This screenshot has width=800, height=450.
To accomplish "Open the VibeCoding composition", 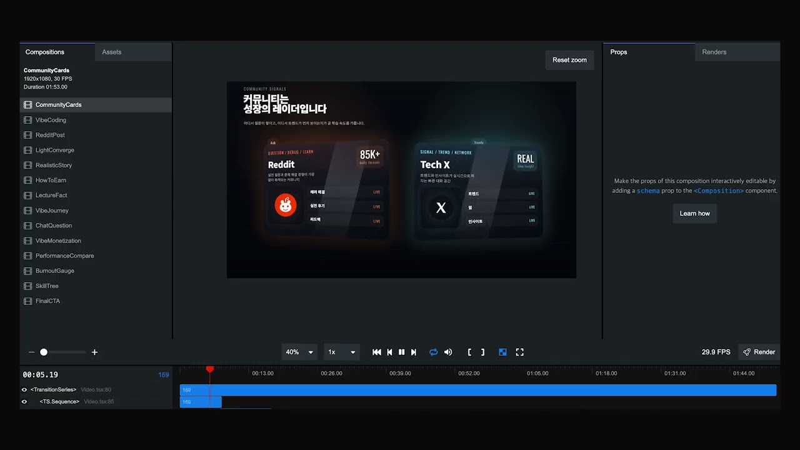I will pos(96,120).
